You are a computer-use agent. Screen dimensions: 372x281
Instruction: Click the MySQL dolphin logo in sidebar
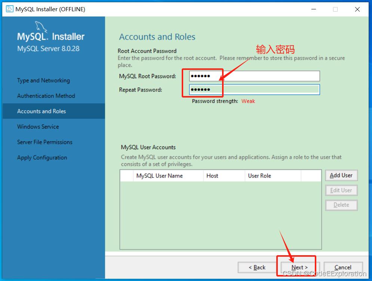[41, 27]
